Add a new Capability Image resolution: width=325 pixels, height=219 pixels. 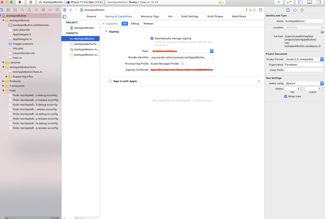tap(110, 24)
